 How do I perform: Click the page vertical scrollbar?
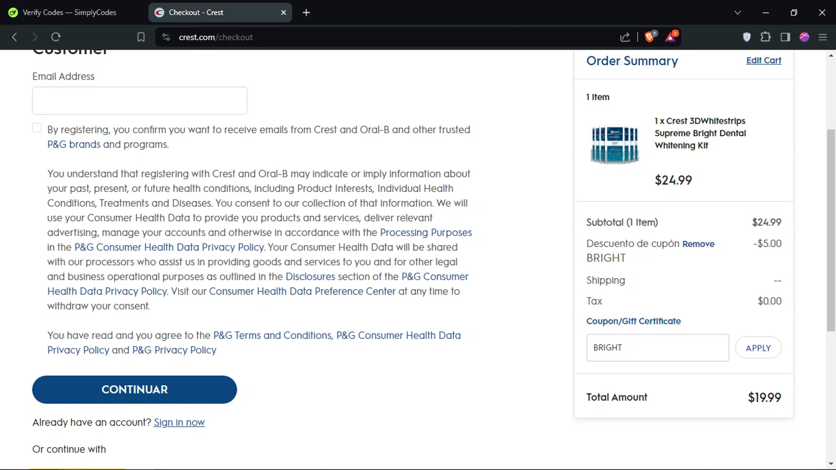click(x=831, y=230)
